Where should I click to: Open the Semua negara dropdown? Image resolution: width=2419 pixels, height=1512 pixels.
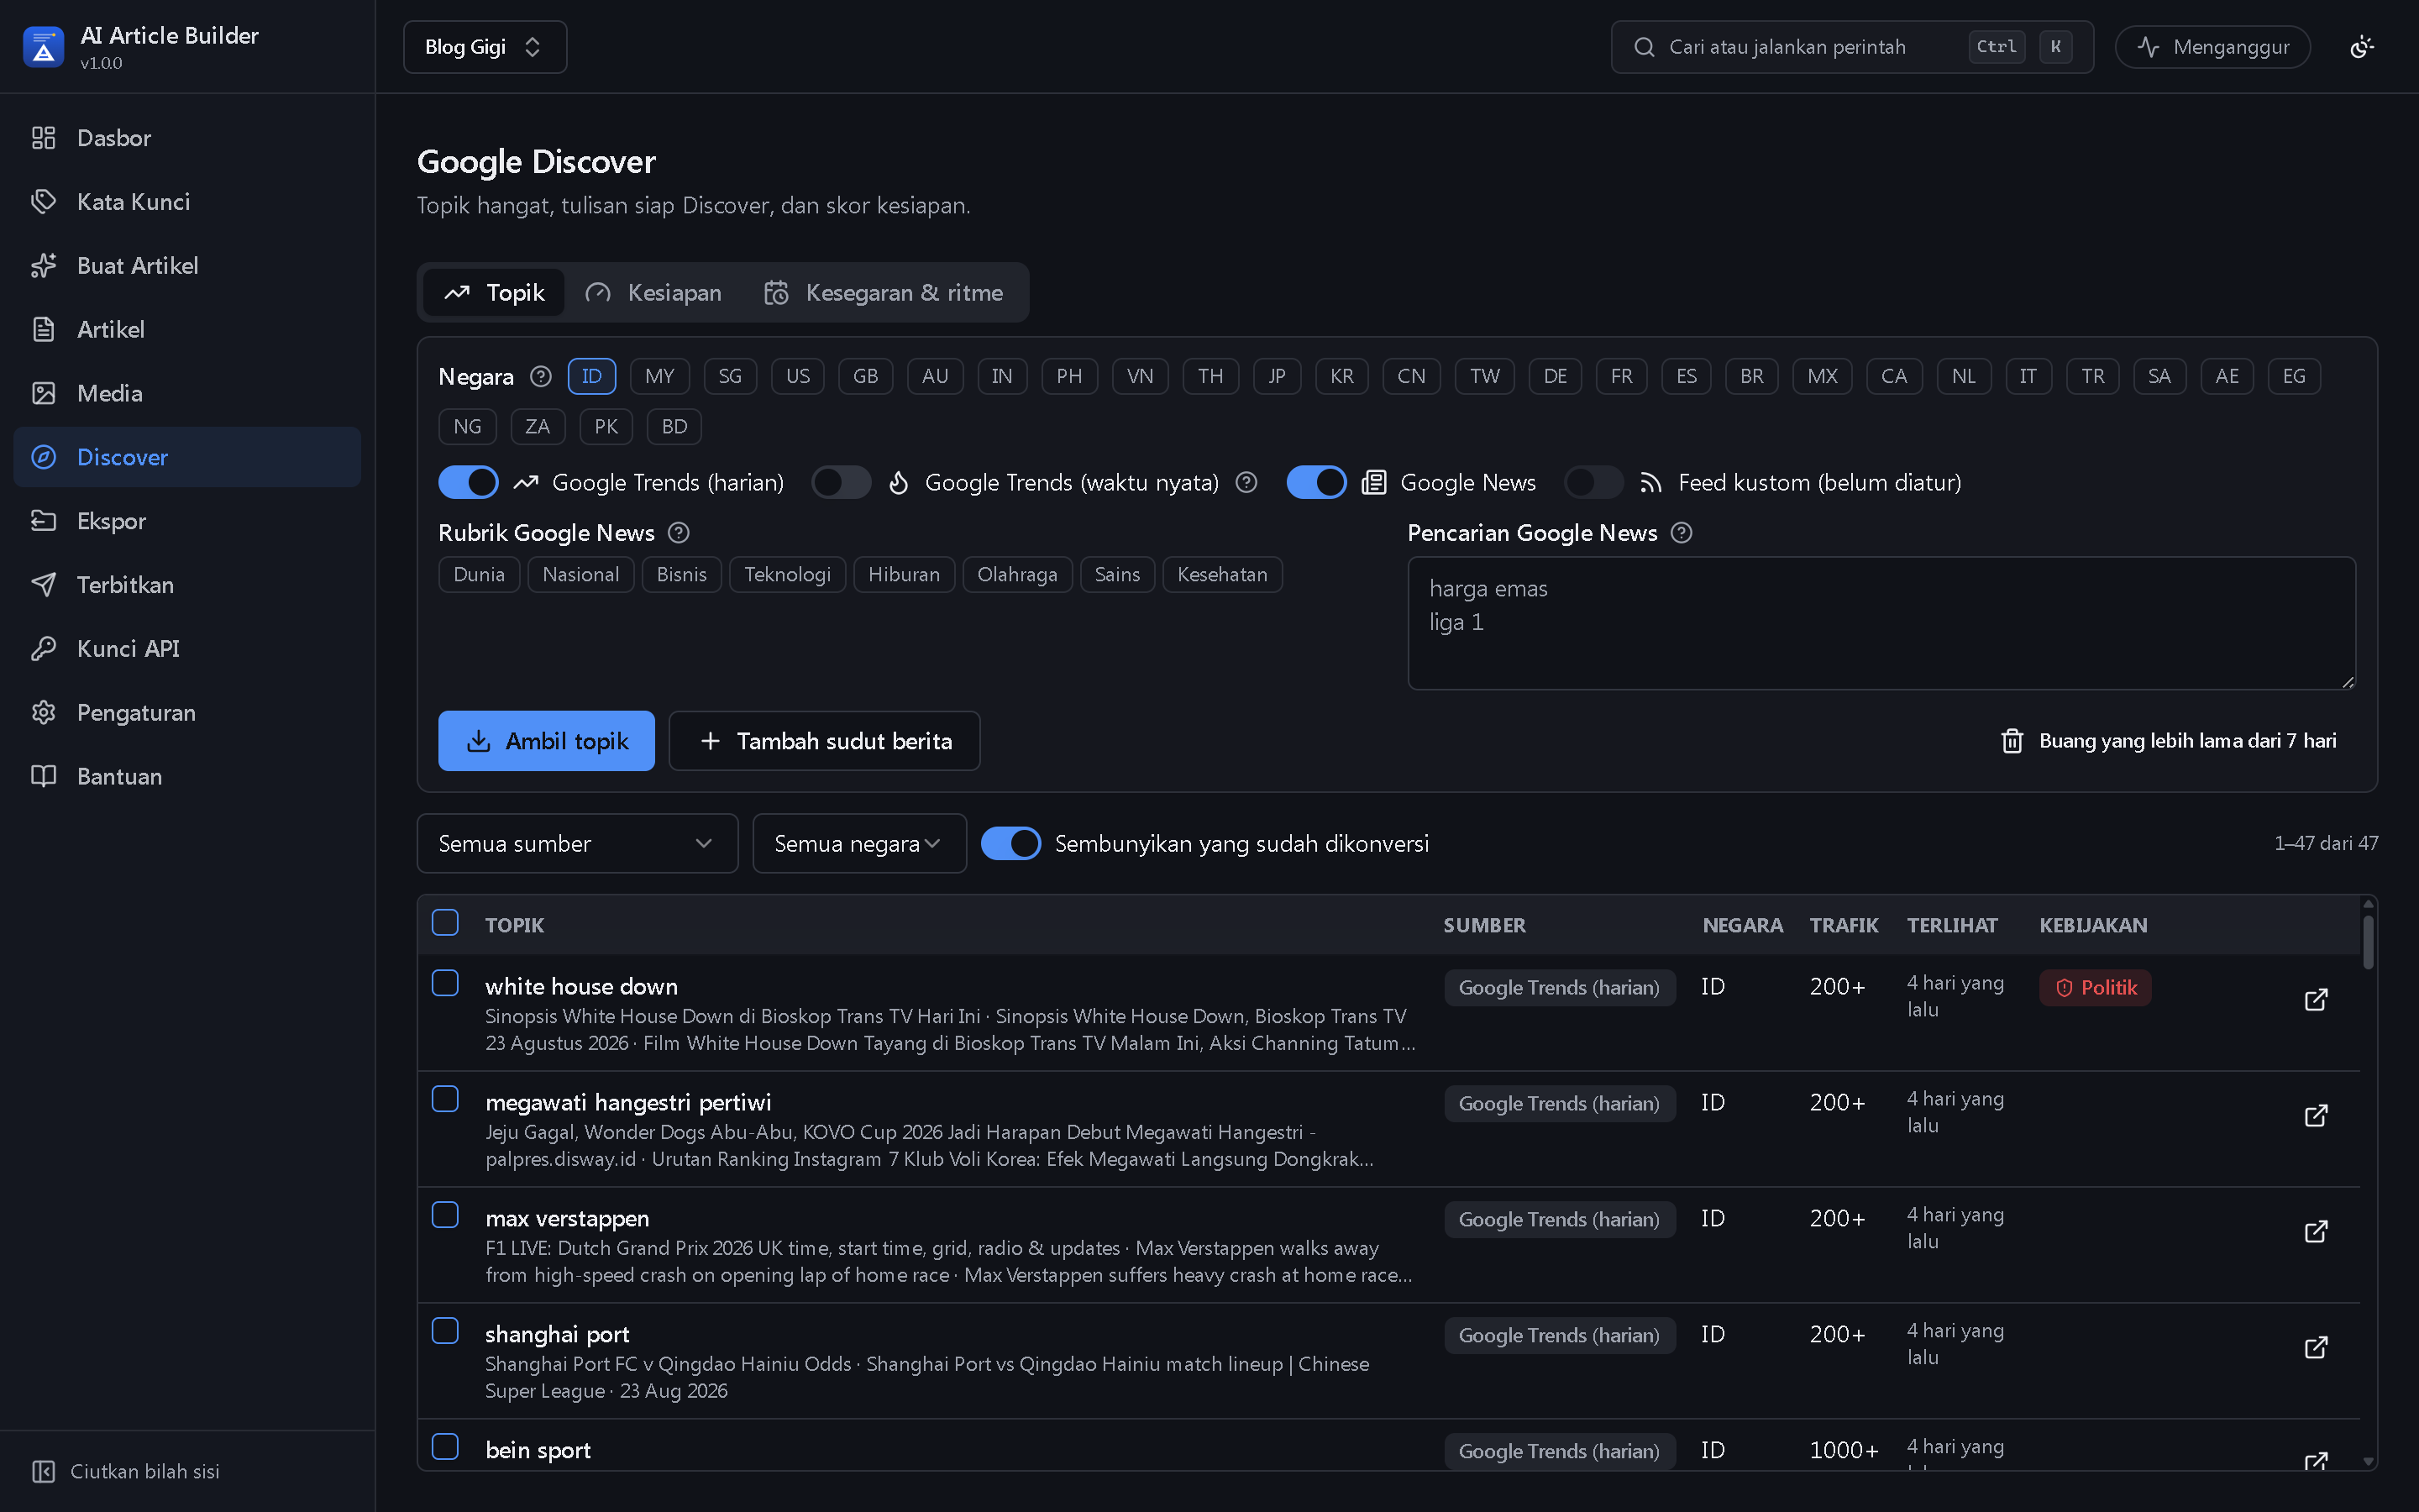tap(858, 843)
